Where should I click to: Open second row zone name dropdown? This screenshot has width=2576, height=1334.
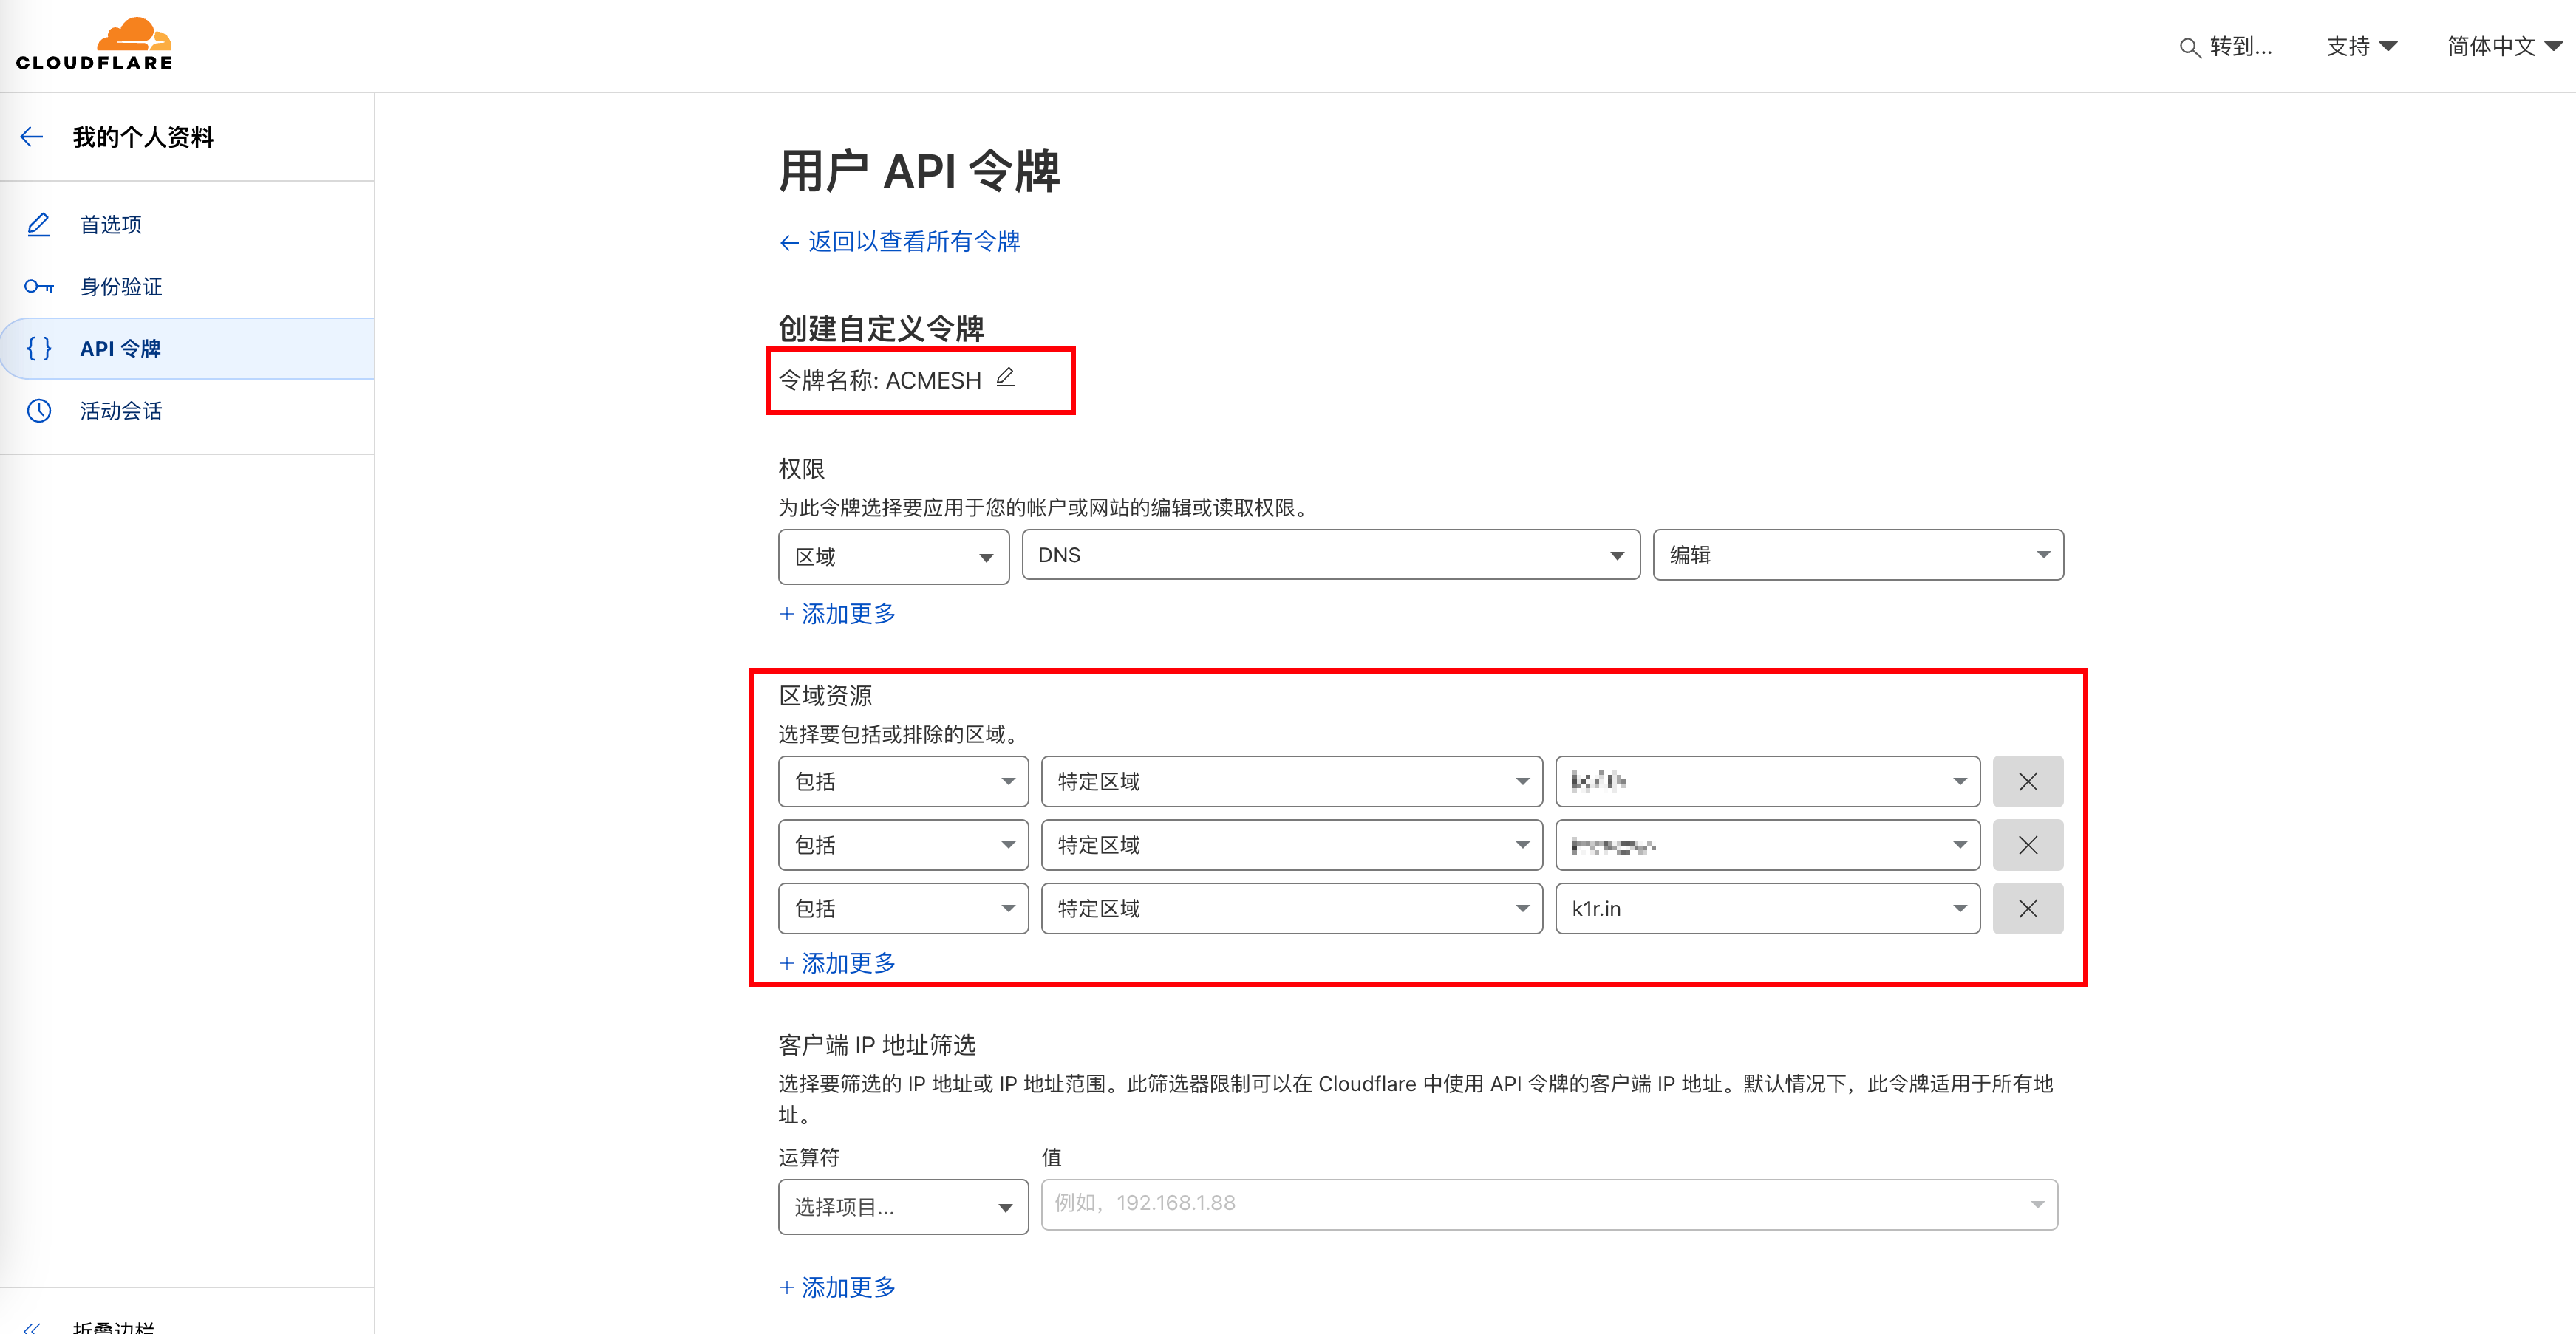[x=1767, y=845]
